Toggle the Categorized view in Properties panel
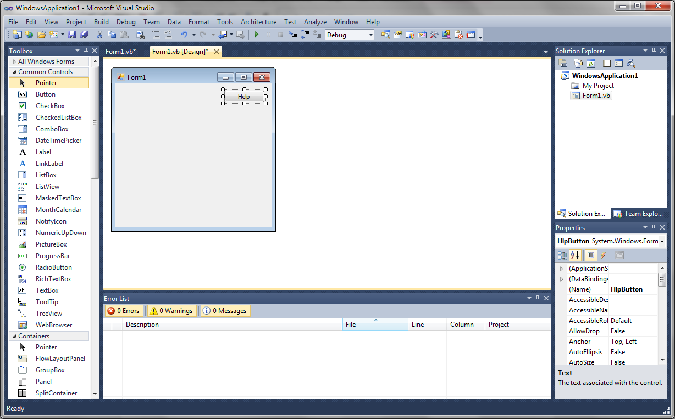The width and height of the screenshot is (675, 419). tap(562, 255)
